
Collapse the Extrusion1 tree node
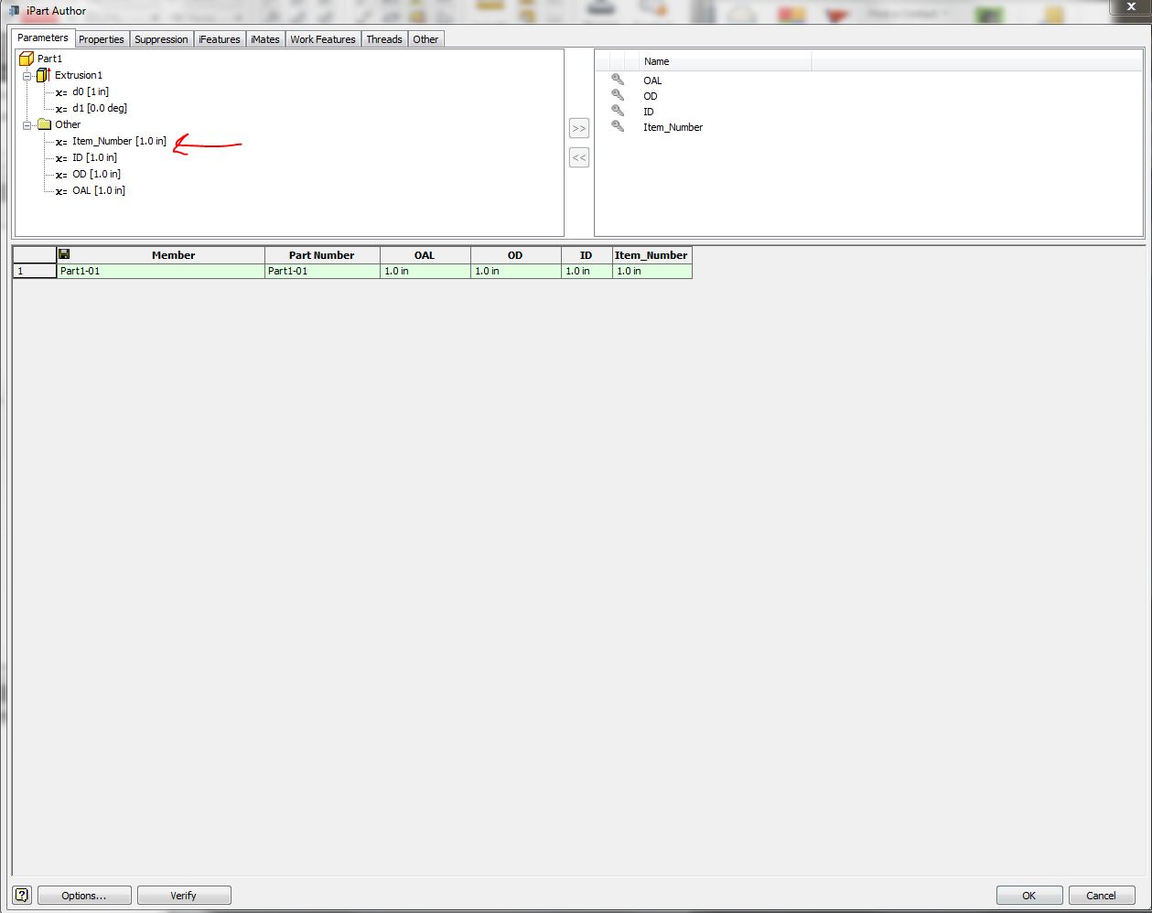click(x=28, y=75)
